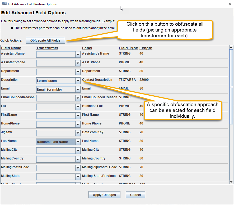Click the Field Name column header
The width and height of the screenshot is (234, 205).
11,48
